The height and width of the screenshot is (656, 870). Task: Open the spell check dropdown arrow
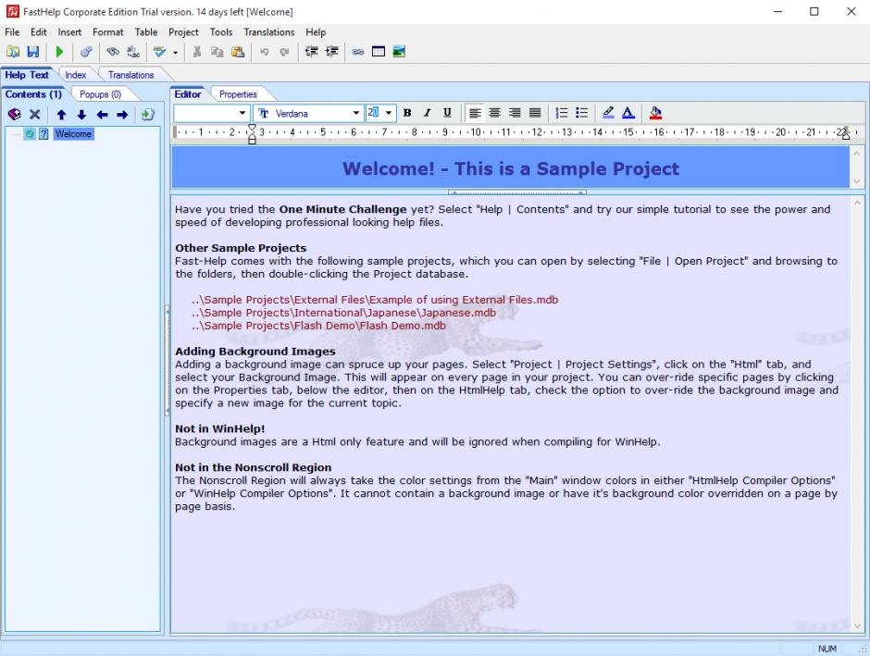pos(175,53)
